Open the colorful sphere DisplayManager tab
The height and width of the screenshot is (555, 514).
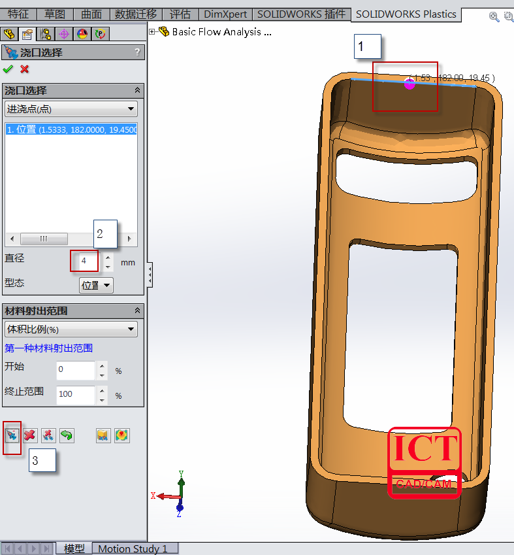[x=82, y=34]
